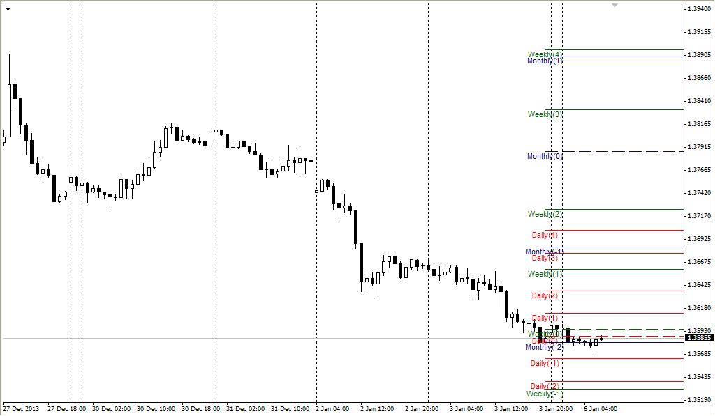Select the Weekly(3) pivot label
This screenshot has width=715, height=416.
point(545,114)
